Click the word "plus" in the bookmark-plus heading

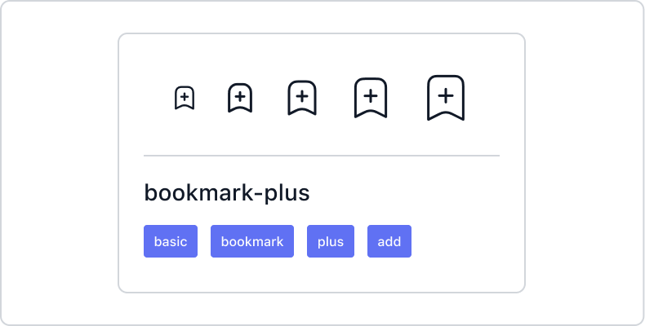click(286, 194)
